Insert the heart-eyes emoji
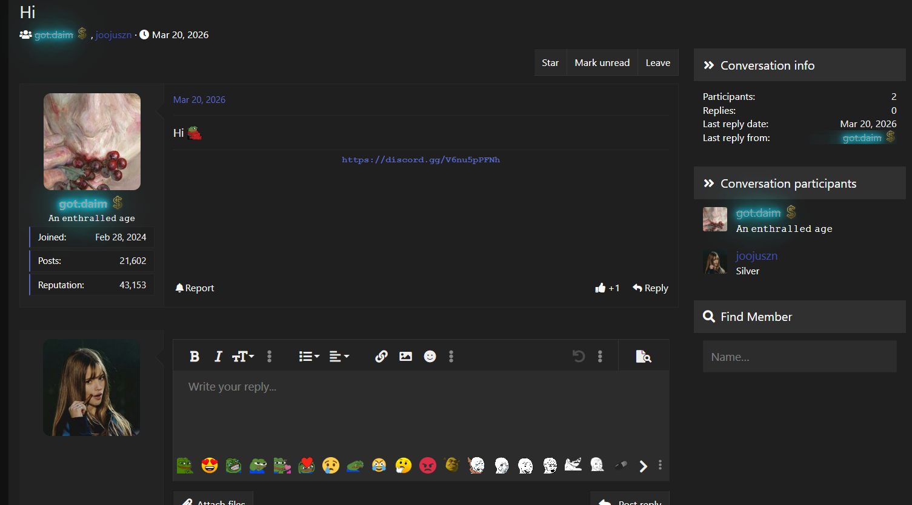 [210, 465]
